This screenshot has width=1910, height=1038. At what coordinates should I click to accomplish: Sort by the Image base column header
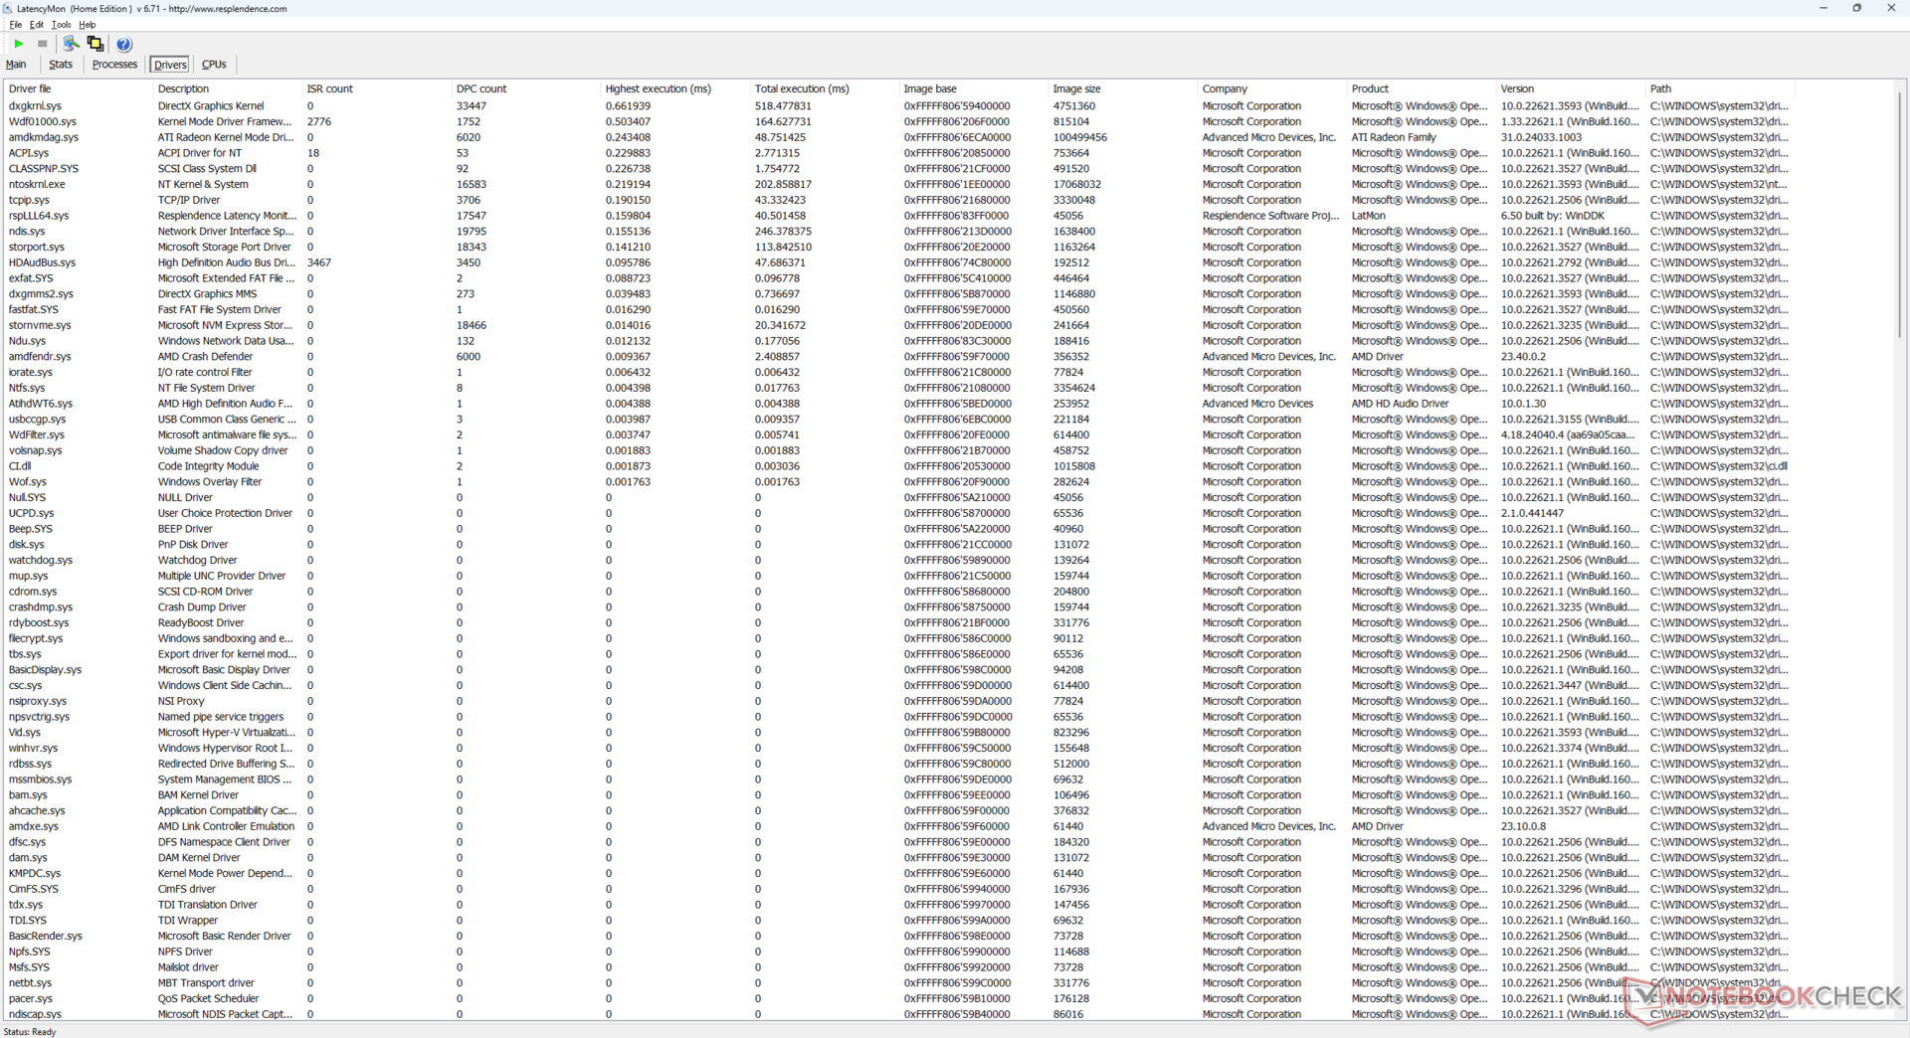973,88
